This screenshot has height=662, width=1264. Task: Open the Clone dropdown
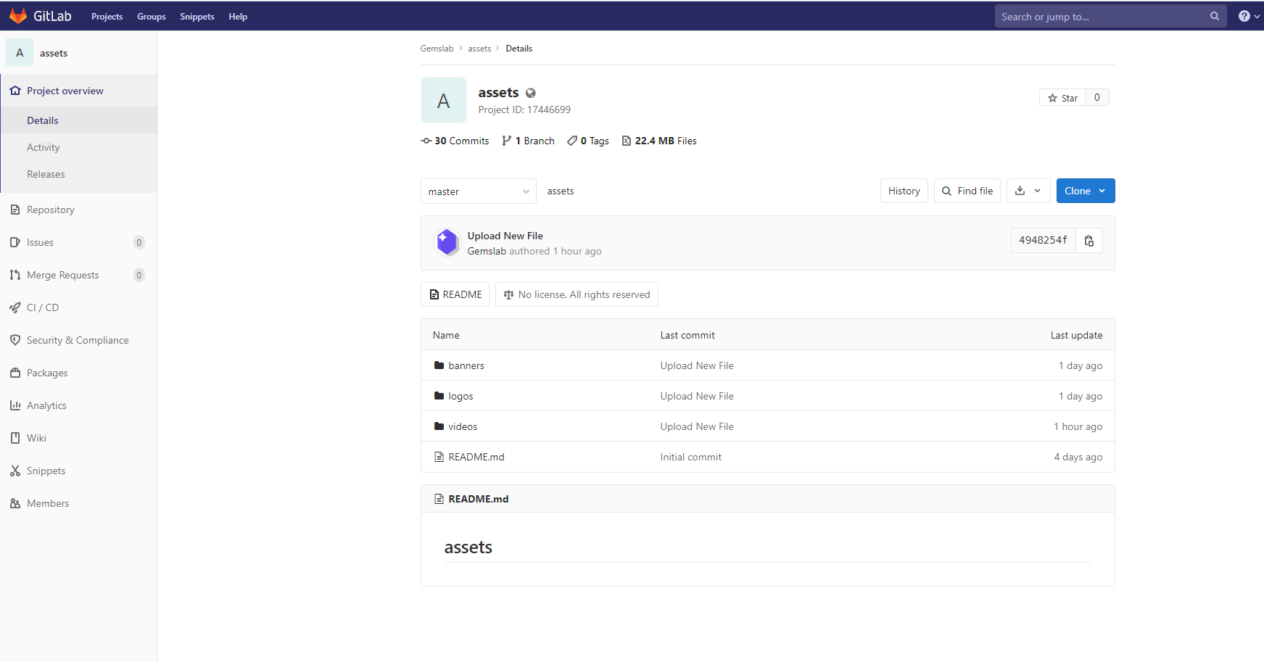click(x=1085, y=191)
